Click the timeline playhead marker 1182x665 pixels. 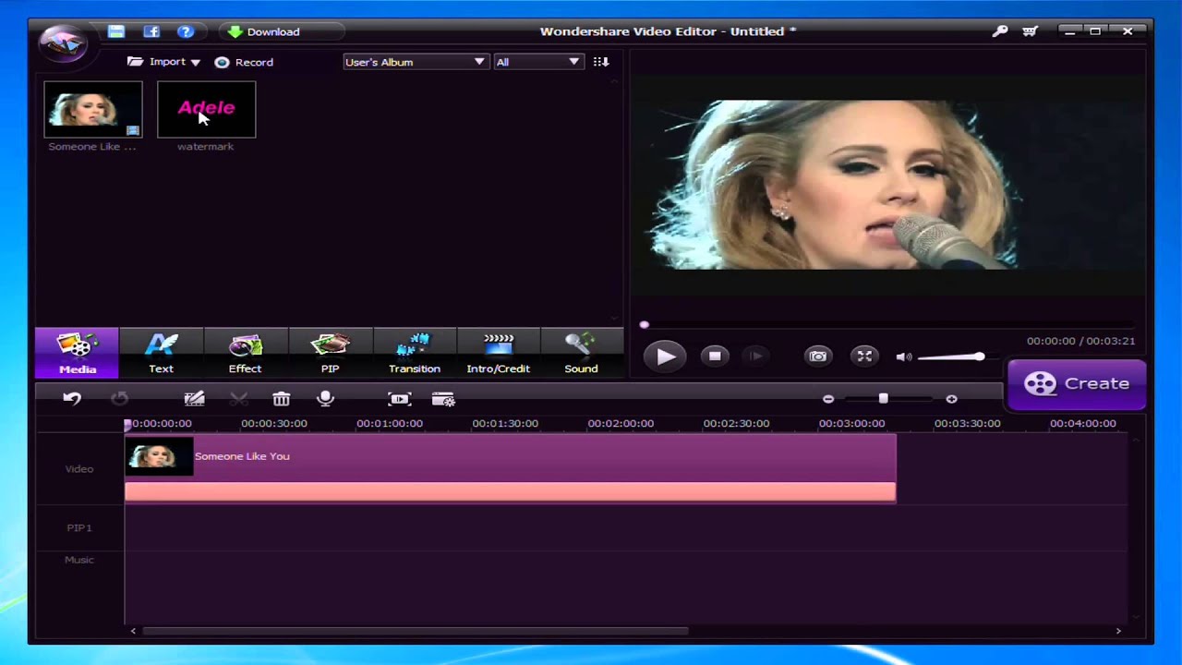[128, 424]
